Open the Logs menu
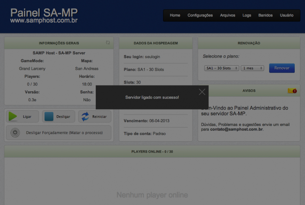The width and height of the screenshot is (305, 205). [x=247, y=15]
